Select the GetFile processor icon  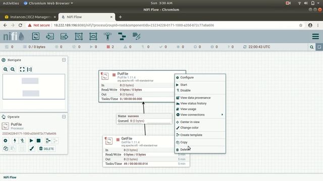tap(109, 141)
